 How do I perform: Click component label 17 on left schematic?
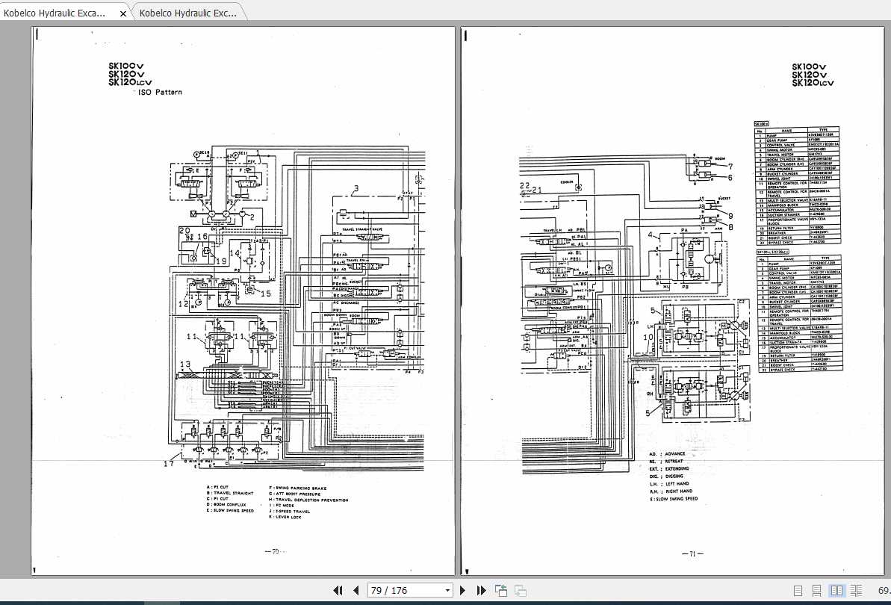click(x=169, y=464)
